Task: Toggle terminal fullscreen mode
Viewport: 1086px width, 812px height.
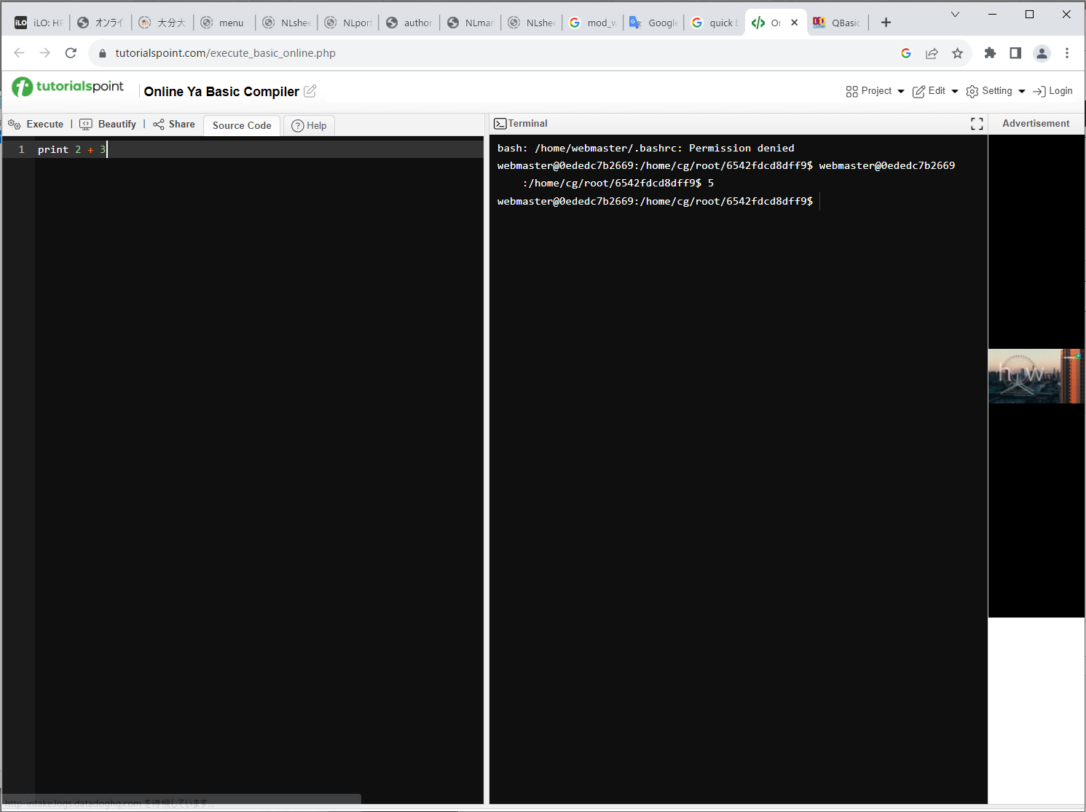Action: point(977,124)
